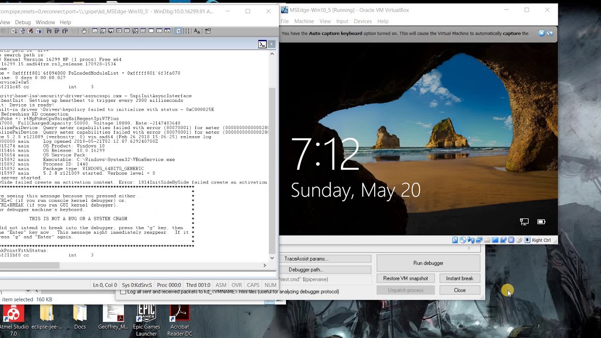The width and height of the screenshot is (601, 338).
Task: Click the optical disc icon in VirtualBox status bar
Action: [463, 240]
